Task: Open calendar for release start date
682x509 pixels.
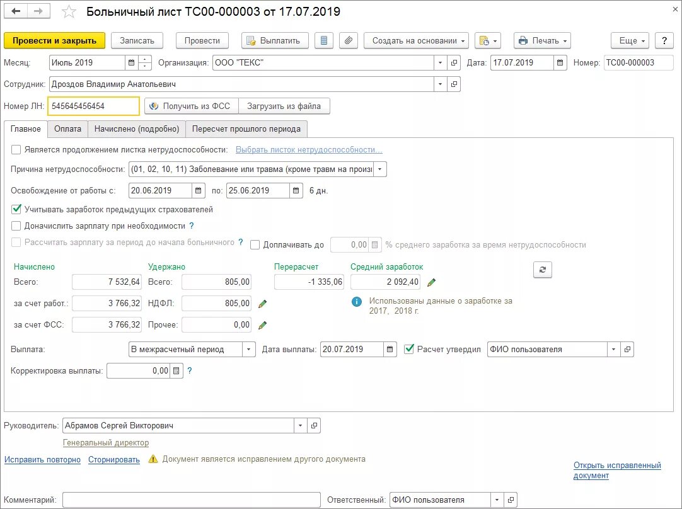Action: click(198, 190)
